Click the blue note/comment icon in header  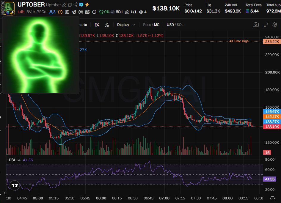pyautogui.click(x=81, y=5)
